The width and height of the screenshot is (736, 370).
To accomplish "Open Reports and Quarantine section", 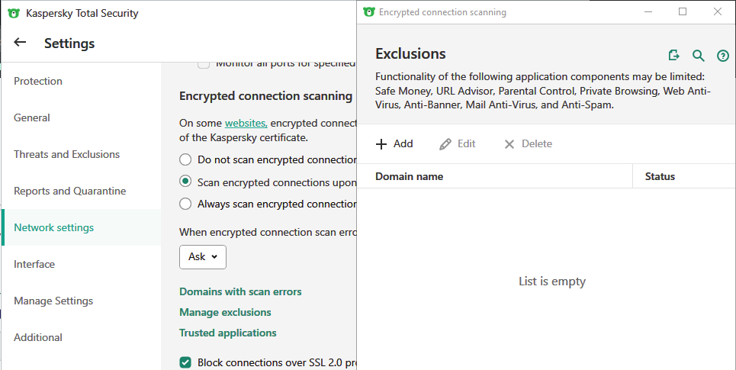I will (x=69, y=191).
